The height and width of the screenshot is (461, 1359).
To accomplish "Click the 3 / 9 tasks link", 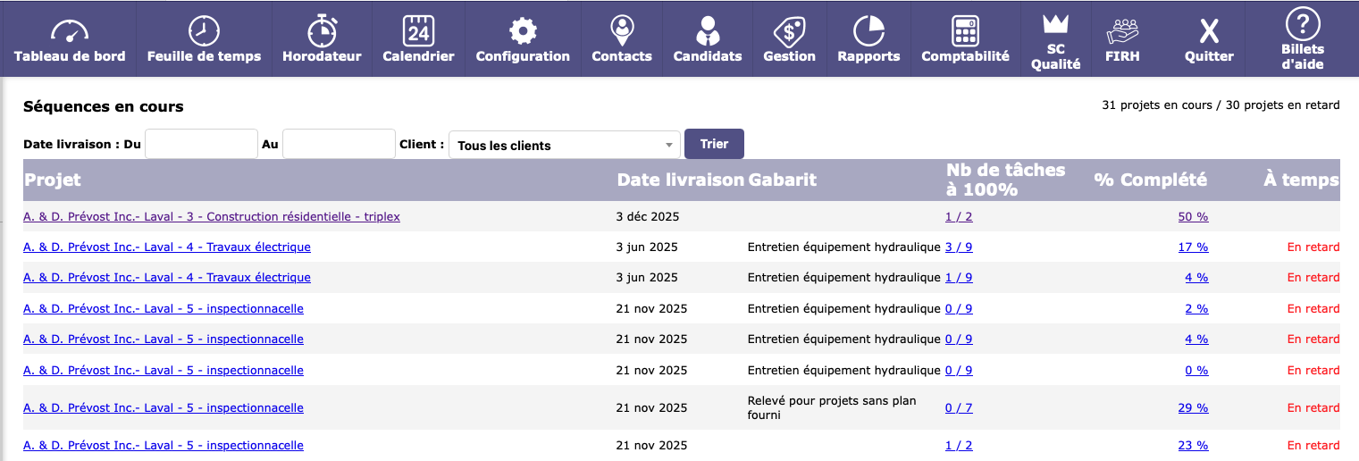I will [x=959, y=247].
